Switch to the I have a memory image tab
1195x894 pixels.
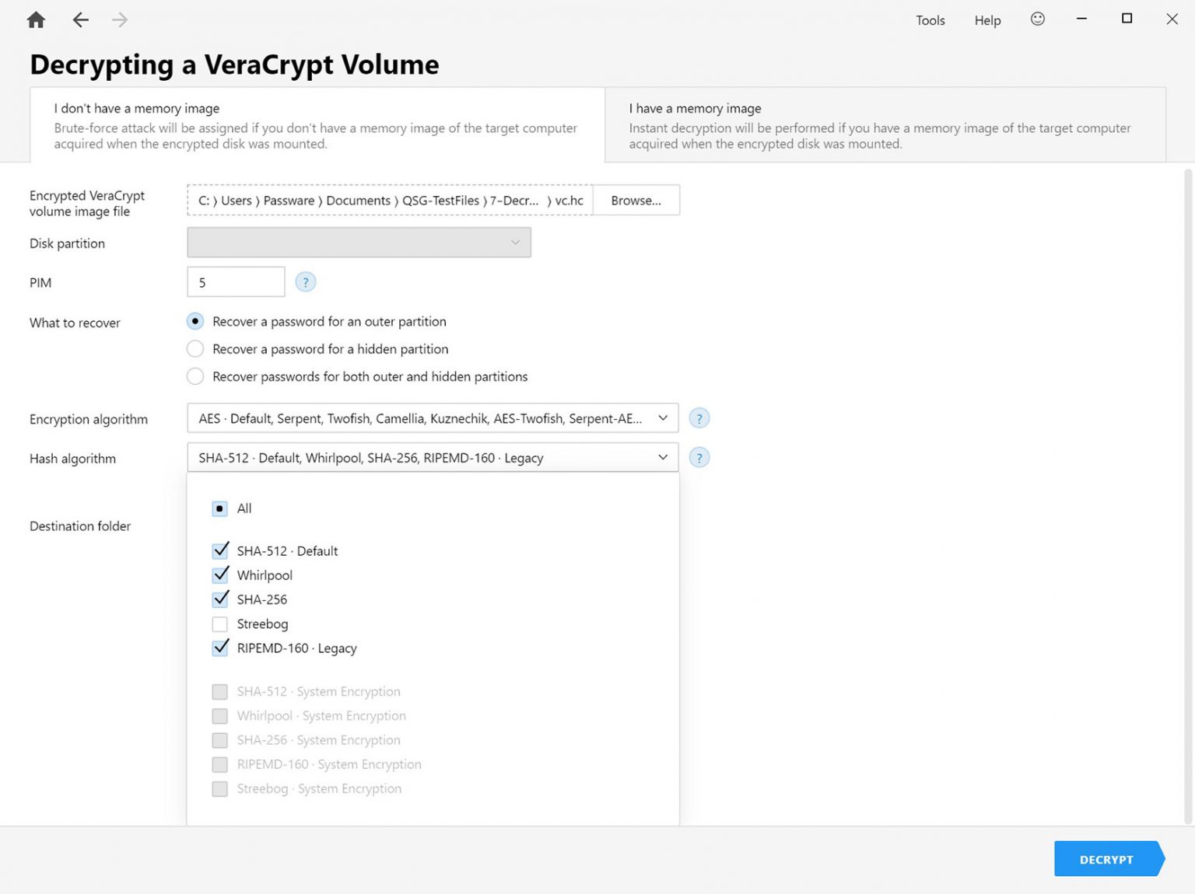887,124
